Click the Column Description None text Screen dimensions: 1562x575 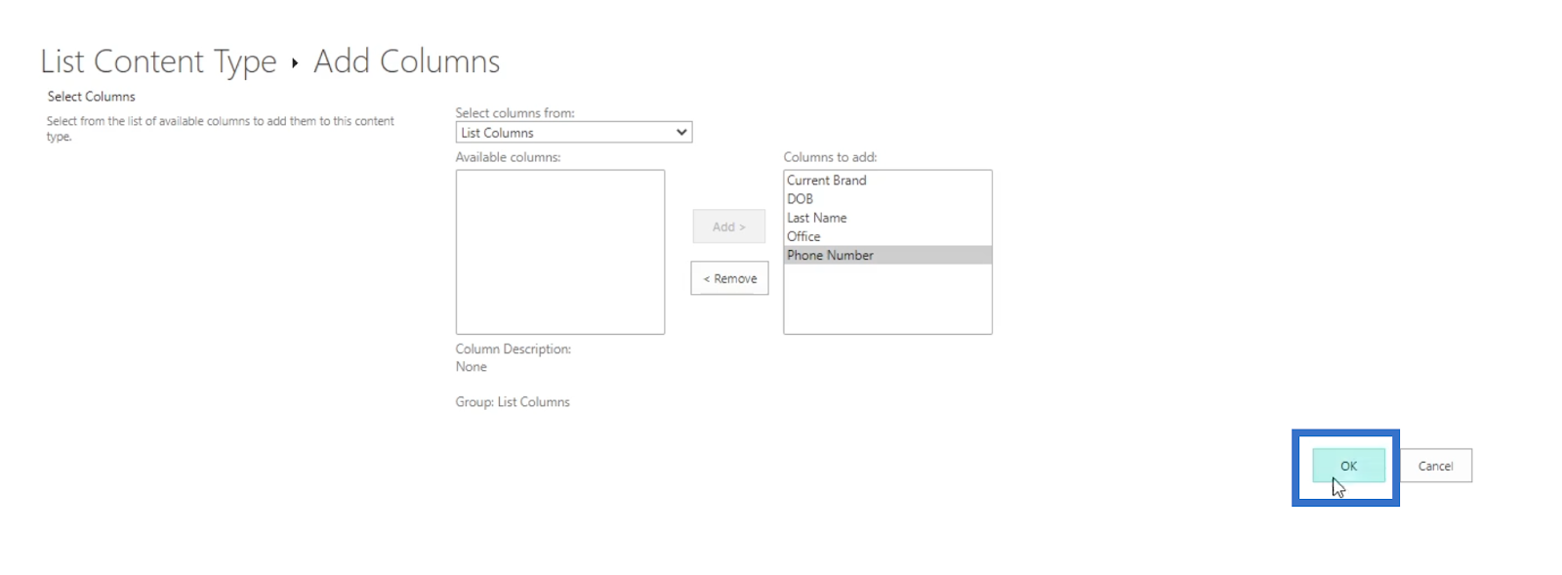[x=472, y=367]
